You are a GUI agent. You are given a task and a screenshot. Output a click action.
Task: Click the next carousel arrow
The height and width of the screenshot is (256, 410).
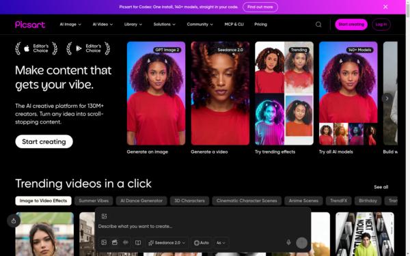(387, 98)
